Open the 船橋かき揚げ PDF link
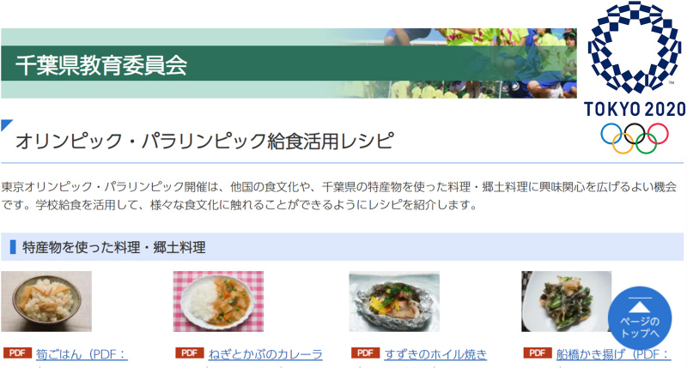Screen dimensions: 687x386 coord(613,354)
